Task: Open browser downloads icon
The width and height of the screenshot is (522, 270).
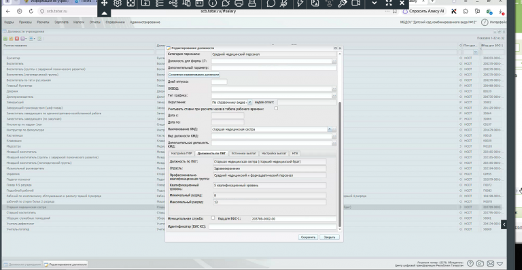Action: [x=501, y=12]
